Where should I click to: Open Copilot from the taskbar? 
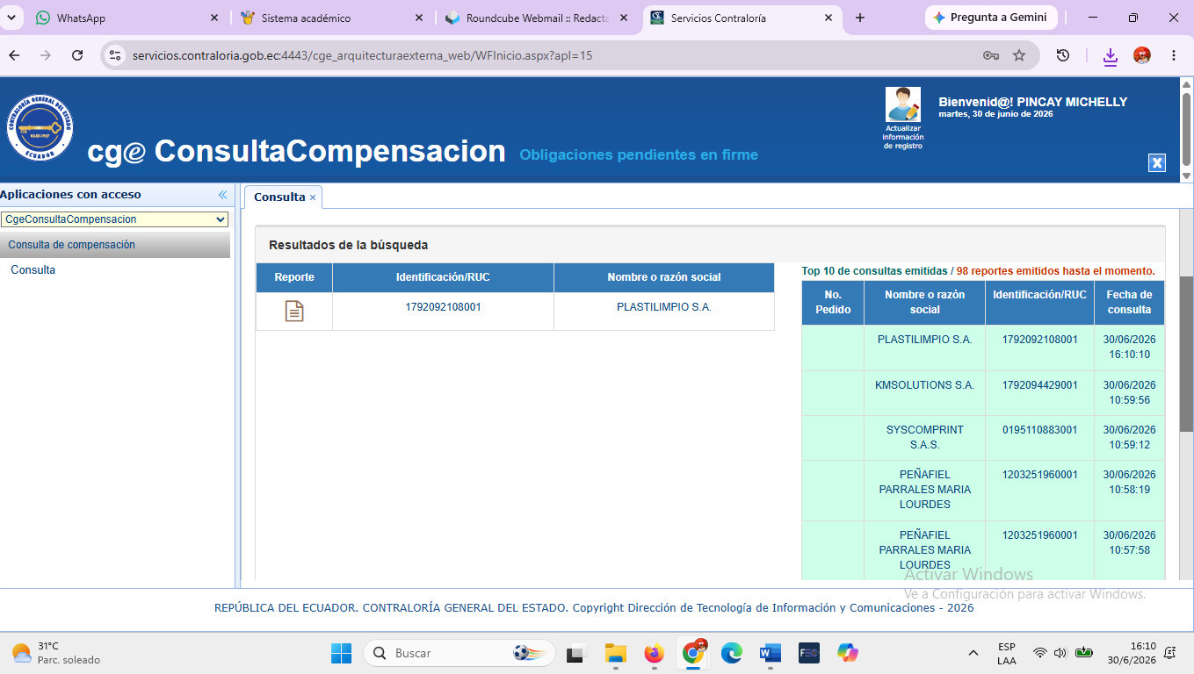[848, 653]
